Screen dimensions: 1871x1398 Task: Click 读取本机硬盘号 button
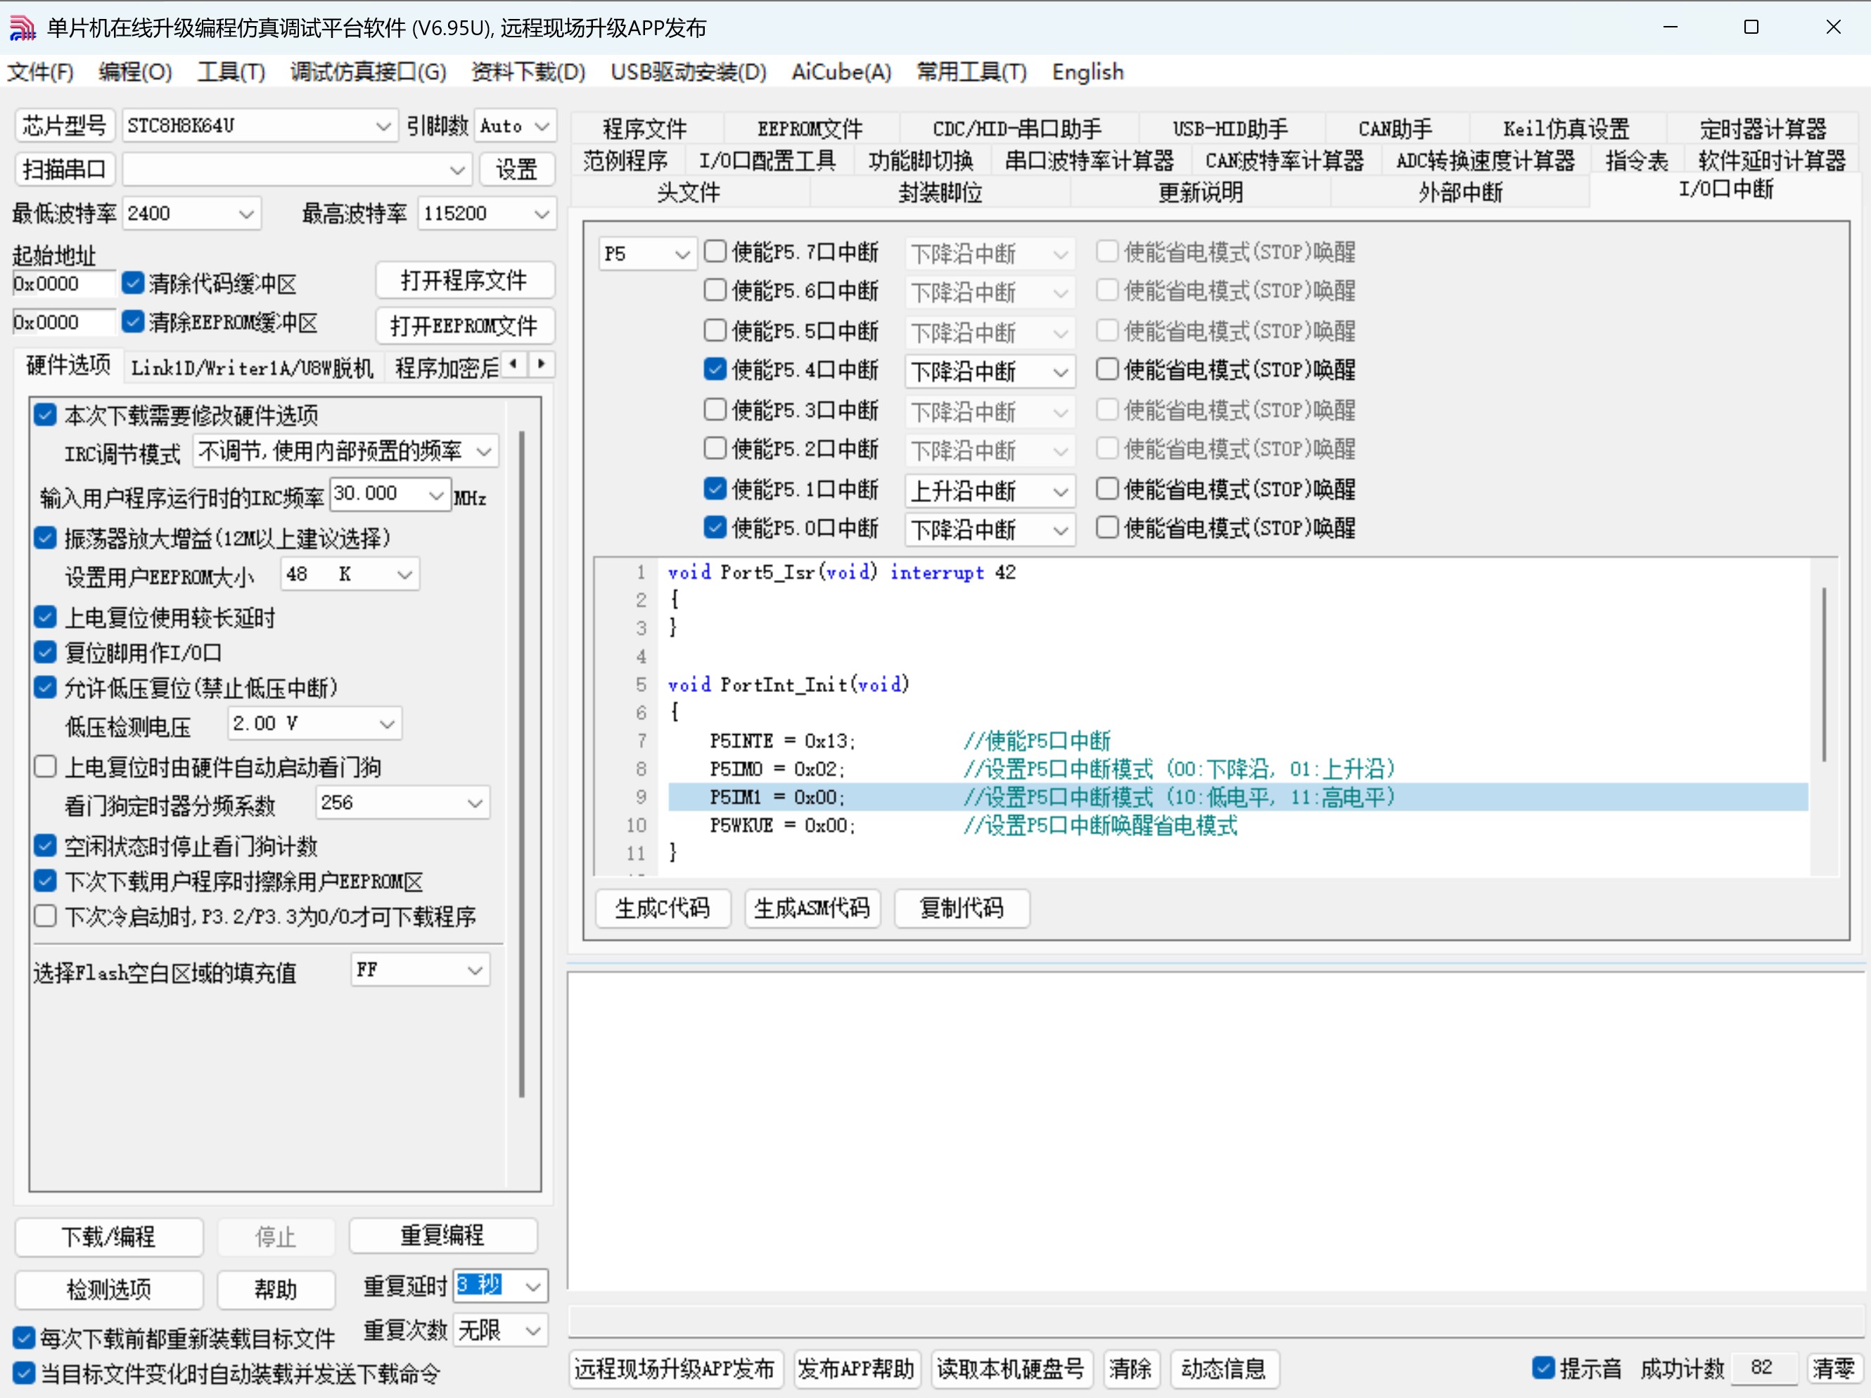[x=1010, y=1369]
